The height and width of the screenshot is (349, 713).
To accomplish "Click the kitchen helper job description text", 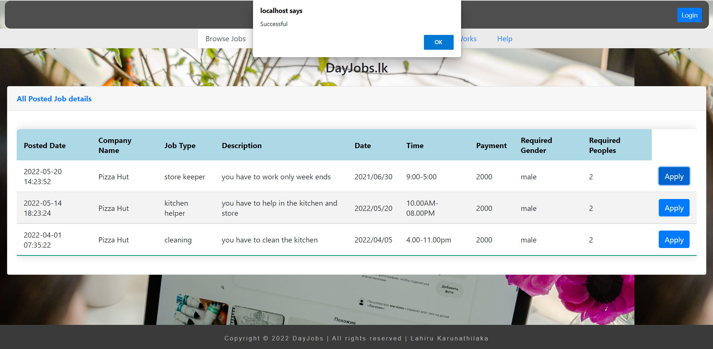I will (279, 208).
